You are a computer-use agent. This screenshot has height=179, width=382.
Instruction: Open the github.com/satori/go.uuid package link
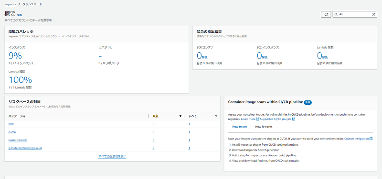(25, 148)
